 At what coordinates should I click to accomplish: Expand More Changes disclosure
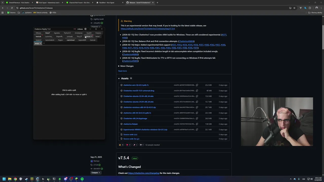[126, 66]
